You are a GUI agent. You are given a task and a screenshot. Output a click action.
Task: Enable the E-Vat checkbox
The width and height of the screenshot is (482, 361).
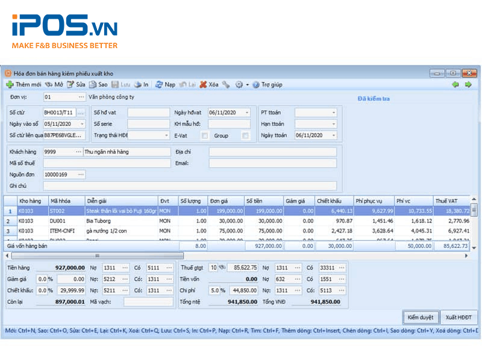205,136
